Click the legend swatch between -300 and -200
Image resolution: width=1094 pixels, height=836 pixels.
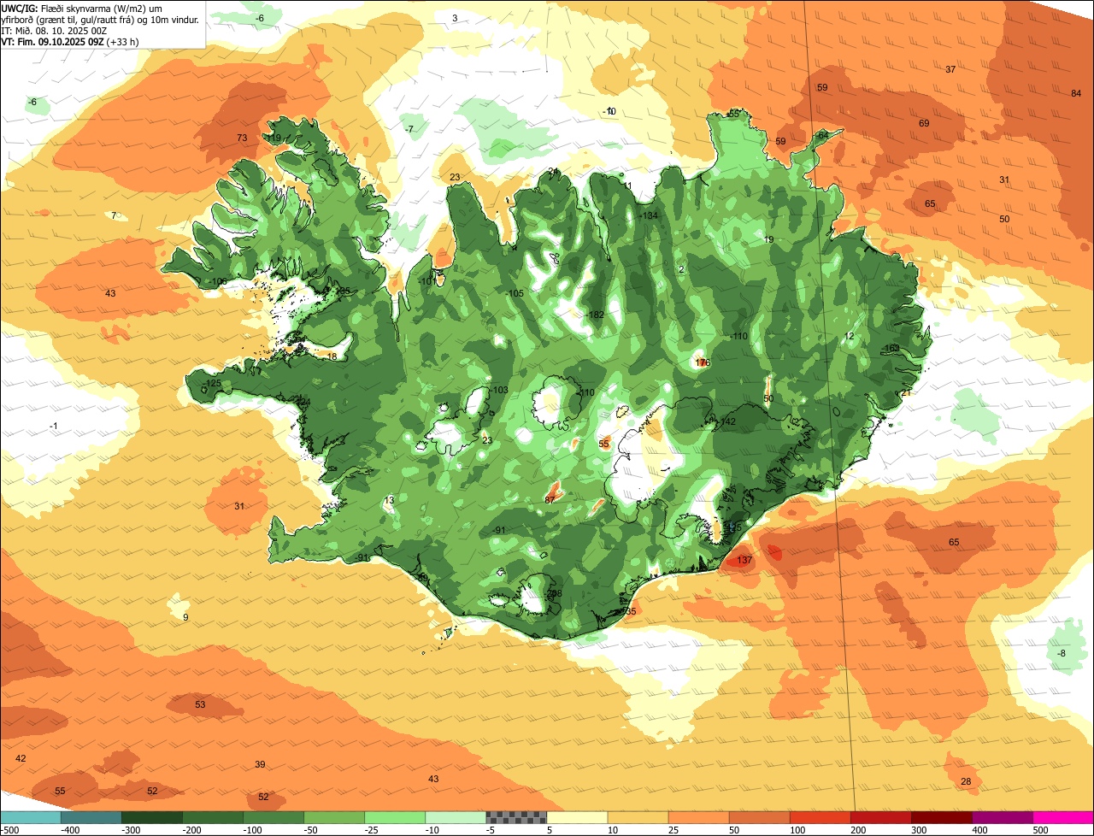point(152,817)
